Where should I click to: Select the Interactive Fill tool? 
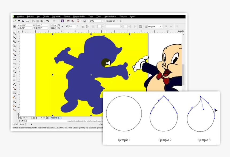(14, 110)
